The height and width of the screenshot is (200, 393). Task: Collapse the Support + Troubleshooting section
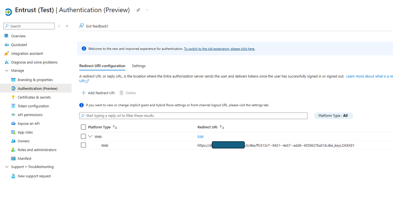(x=7, y=167)
